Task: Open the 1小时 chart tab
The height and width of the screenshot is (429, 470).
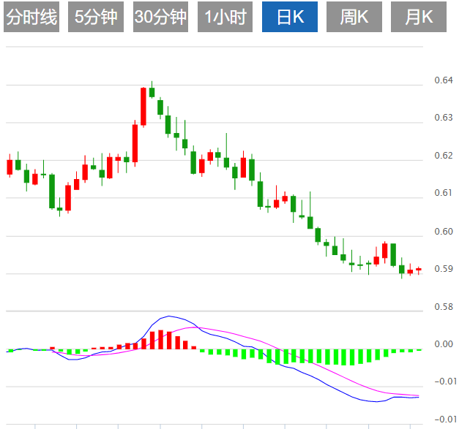Action: [x=225, y=17]
